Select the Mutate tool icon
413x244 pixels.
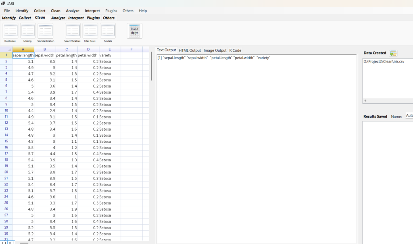click(x=108, y=31)
